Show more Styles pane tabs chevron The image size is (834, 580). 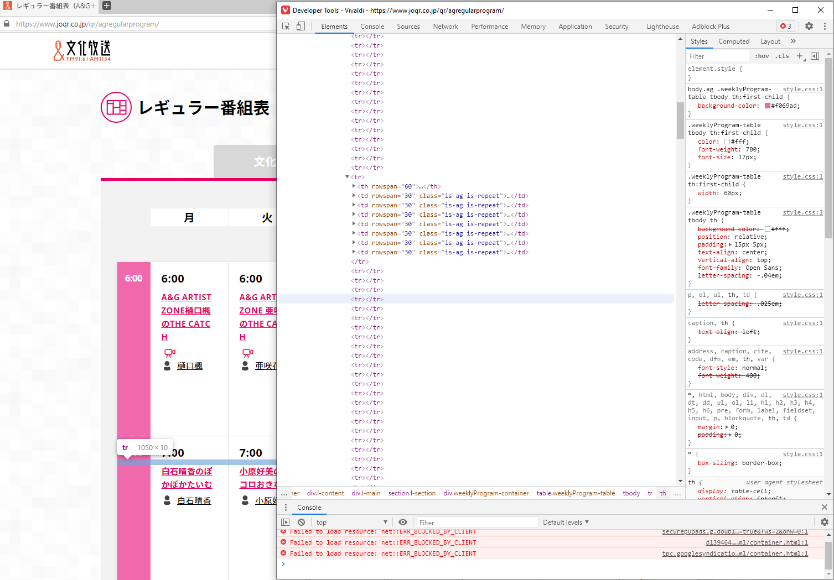coord(793,41)
